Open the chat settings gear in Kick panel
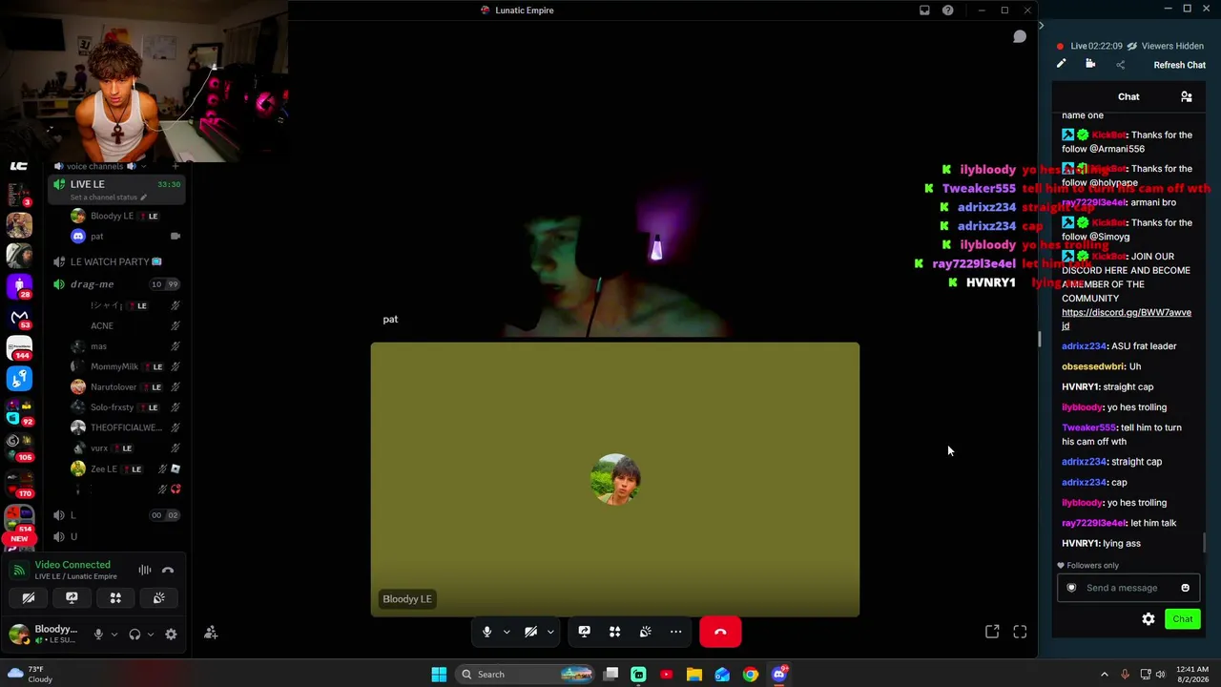 [x=1149, y=619]
